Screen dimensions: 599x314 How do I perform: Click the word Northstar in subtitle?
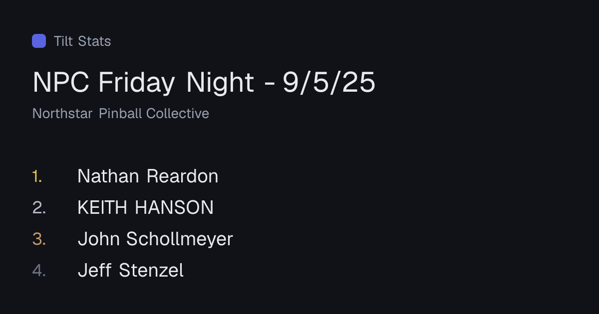pos(62,114)
